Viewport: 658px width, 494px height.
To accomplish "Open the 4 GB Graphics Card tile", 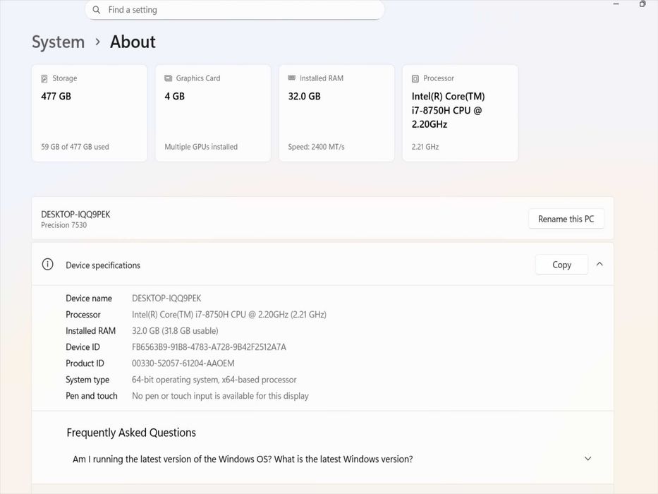I will [213, 113].
